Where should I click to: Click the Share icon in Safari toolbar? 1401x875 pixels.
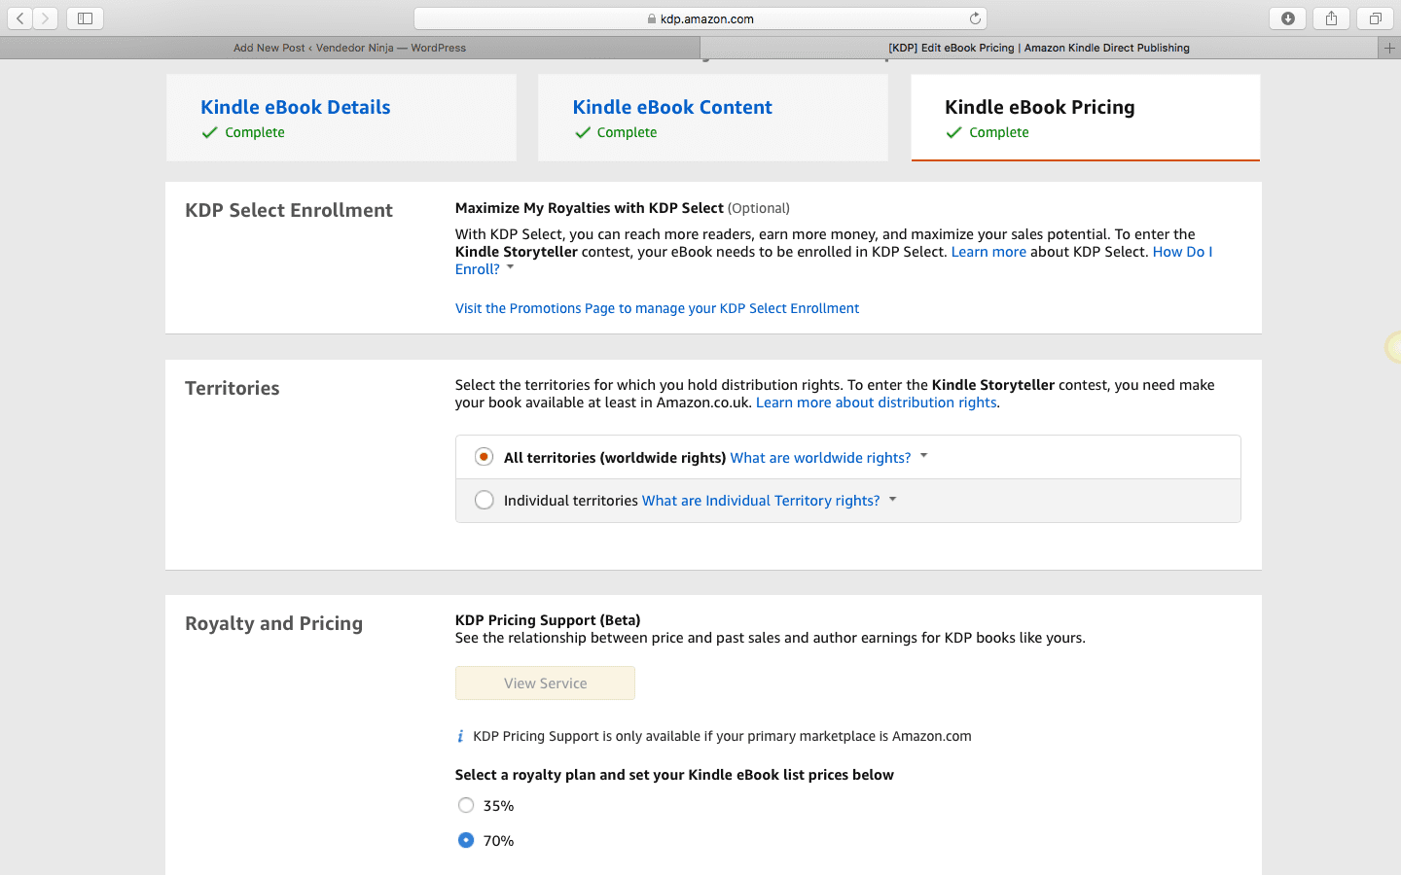(x=1331, y=18)
